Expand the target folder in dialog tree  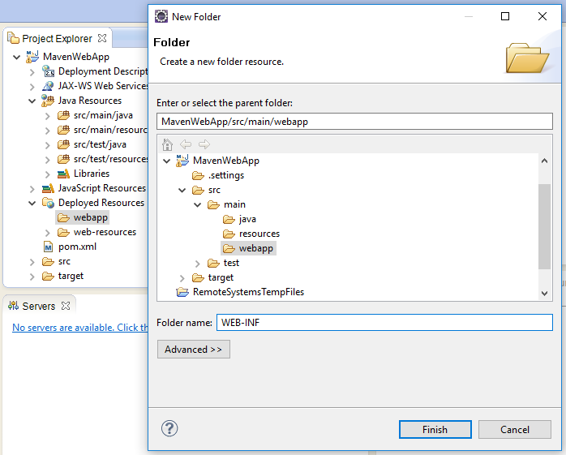click(x=182, y=278)
